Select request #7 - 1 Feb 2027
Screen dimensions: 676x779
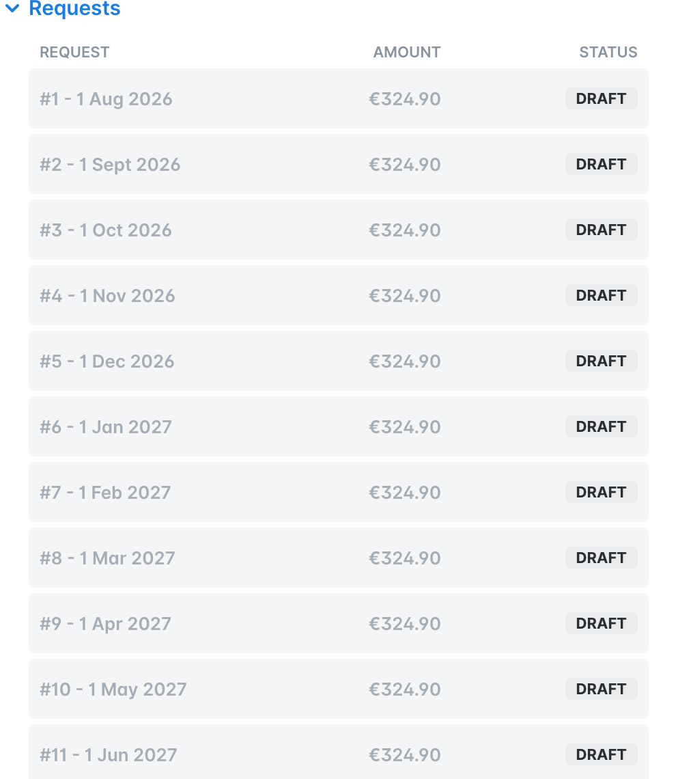click(339, 492)
